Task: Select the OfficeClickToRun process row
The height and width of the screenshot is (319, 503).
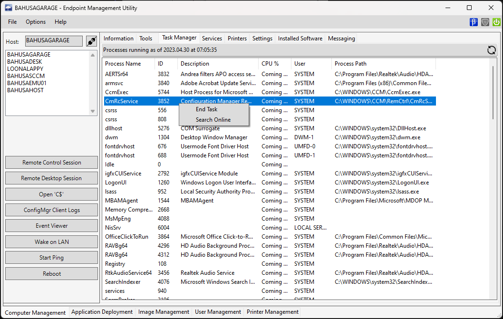Action: click(x=270, y=237)
